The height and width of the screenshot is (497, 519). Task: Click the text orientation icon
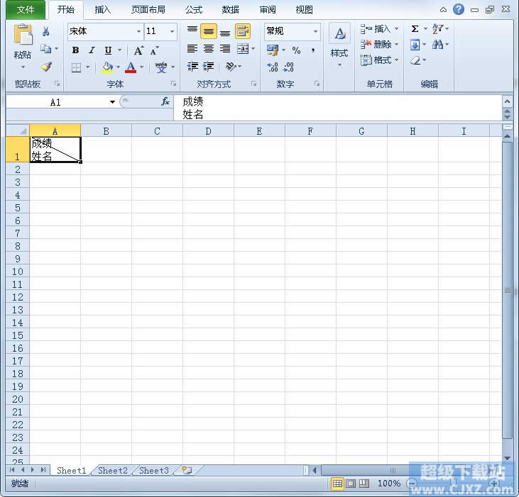coord(231,67)
